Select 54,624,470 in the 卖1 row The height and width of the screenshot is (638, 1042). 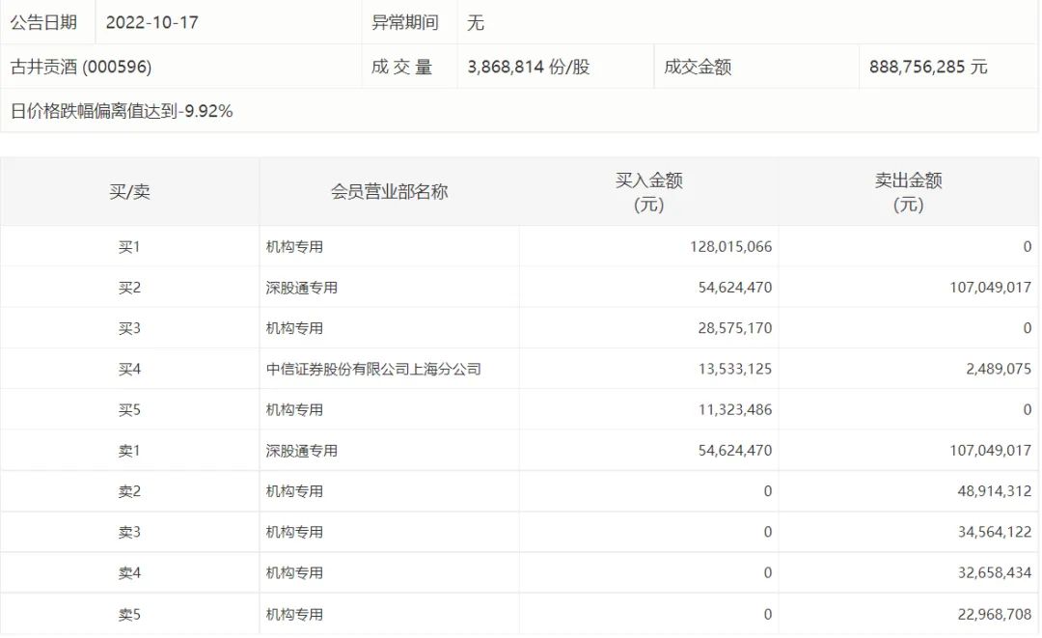point(735,451)
